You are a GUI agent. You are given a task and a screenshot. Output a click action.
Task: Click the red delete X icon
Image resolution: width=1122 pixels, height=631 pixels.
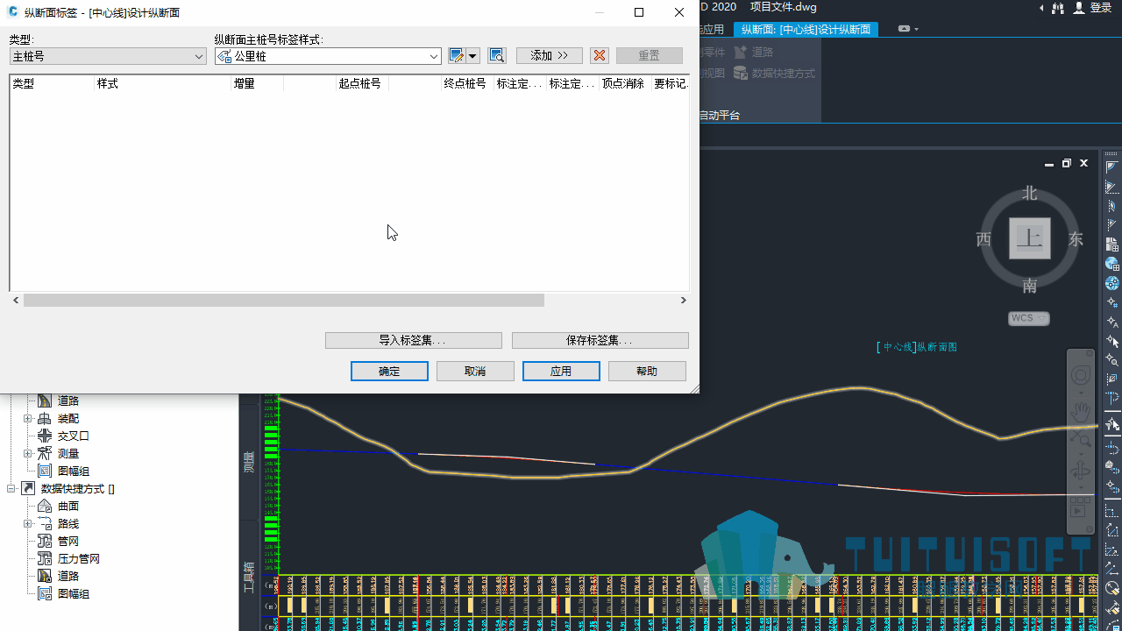point(600,55)
